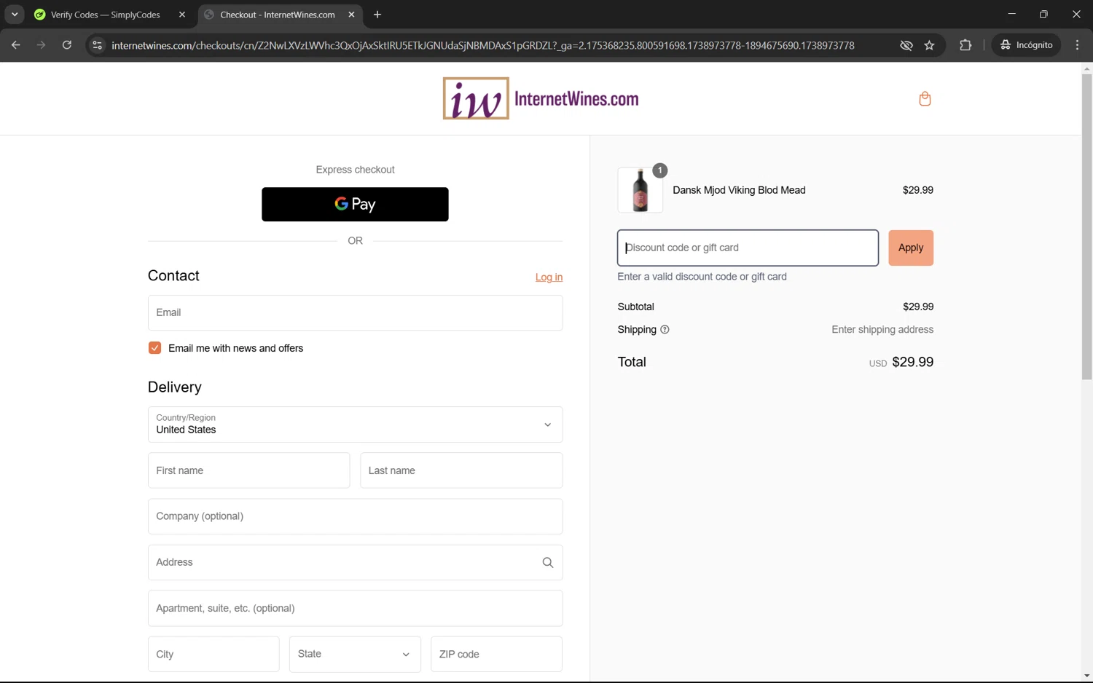Select the Checkout - InternetWines.com tab
Image resolution: width=1093 pixels, height=683 pixels.
tap(277, 15)
